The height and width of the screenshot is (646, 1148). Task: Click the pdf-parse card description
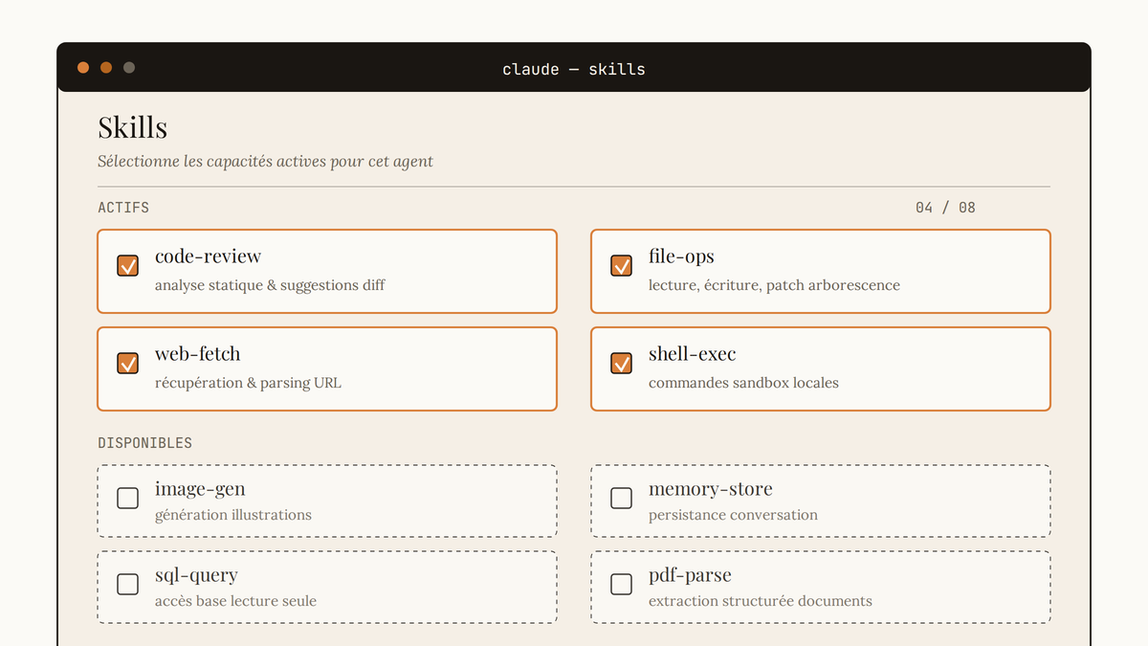coord(761,601)
